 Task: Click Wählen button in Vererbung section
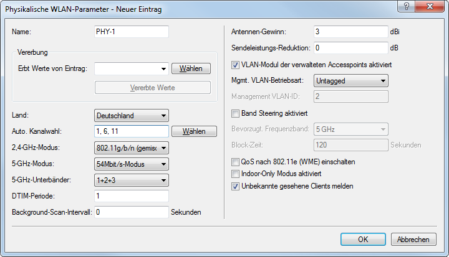pyautogui.click(x=191, y=68)
